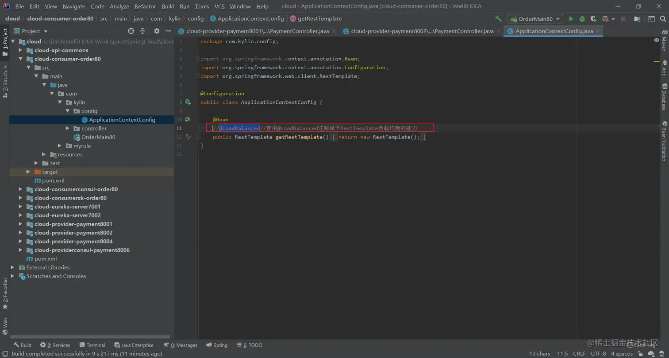Start debugging with the green bug icon

(582, 19)
